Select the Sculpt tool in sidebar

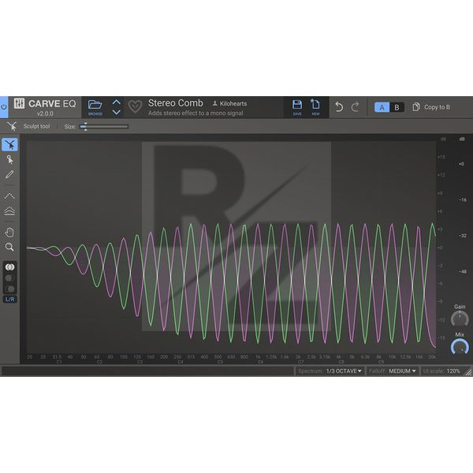[x=9, y=145]
